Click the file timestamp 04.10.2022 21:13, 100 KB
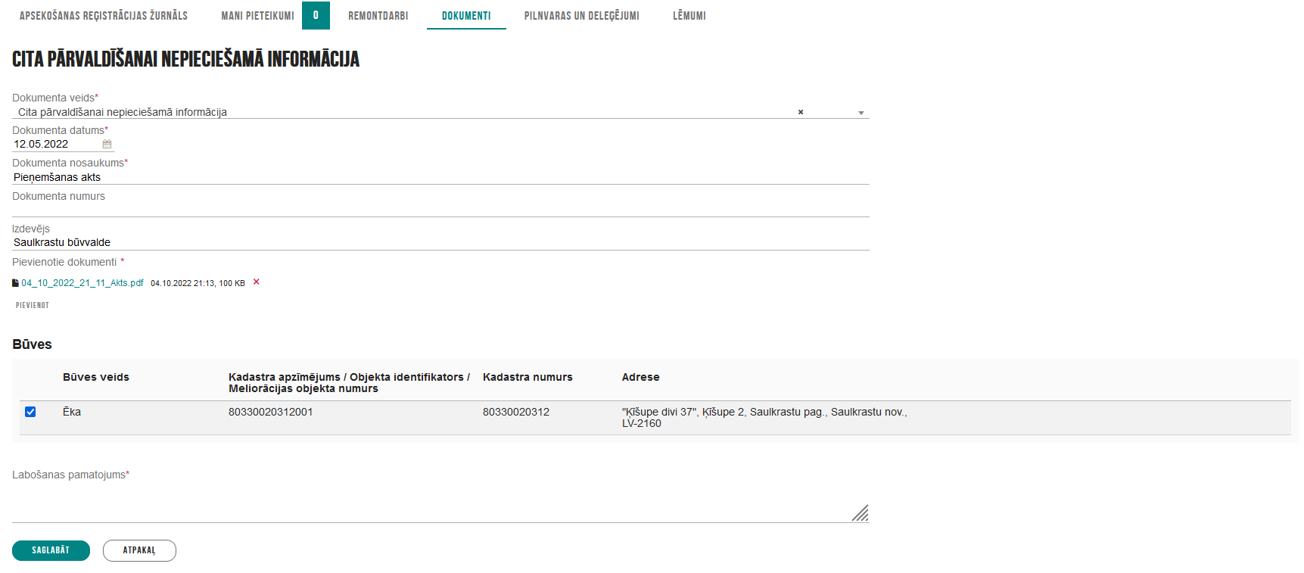This screenshot has width=1304, height=573. [x=198, y=283]
